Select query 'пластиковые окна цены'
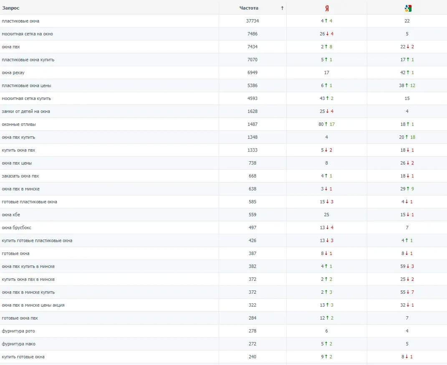 tap(27, 86)
